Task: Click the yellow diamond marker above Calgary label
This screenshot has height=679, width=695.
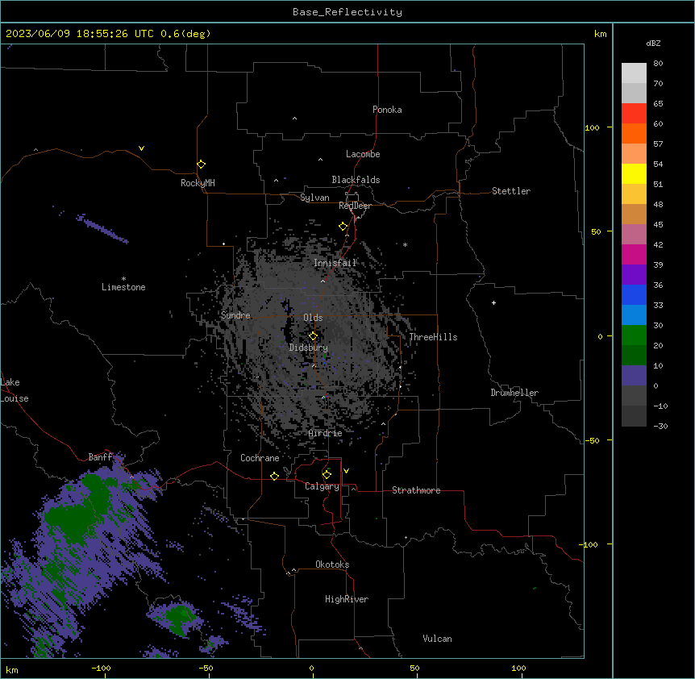Action: [x=327, y=475]
